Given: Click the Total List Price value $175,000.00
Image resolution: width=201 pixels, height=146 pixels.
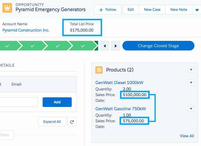Looking at the screenshot, I should 82,30.
